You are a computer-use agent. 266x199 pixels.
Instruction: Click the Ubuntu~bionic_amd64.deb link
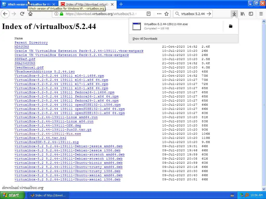pyautogui.click(x=69, y=163)
